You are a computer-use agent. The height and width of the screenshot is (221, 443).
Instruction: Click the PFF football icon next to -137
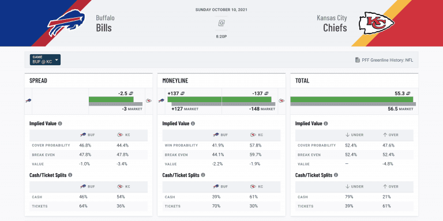tap(266, 93)
